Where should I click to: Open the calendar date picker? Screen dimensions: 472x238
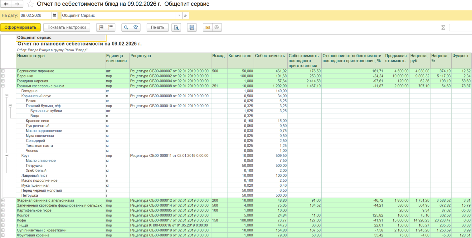(55, 15)
